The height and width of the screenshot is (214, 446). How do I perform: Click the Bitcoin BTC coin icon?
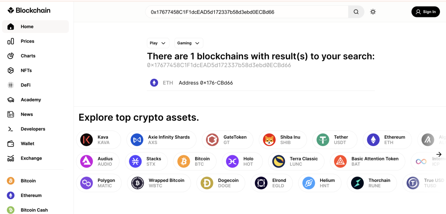coord(184,161)
